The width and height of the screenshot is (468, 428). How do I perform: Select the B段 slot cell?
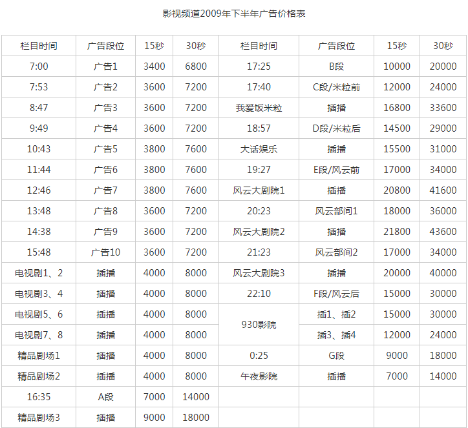[x=336, y=66]
